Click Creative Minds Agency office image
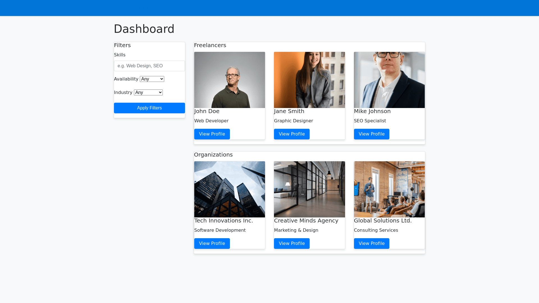This screenshot has height=303, width=539. coord(309,189)
